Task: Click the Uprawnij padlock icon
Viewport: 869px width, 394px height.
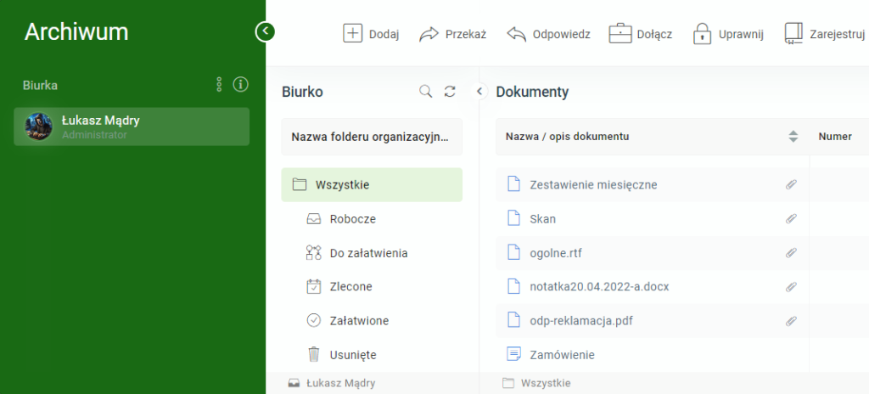Action: pos(702,33)
